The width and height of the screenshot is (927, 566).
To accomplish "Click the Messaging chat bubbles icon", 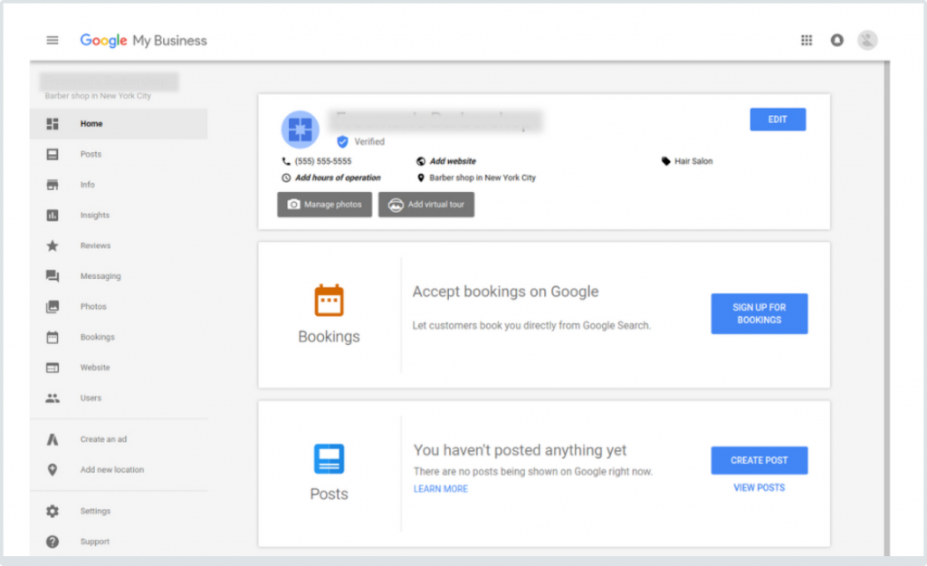I will [x=53, y=276].
